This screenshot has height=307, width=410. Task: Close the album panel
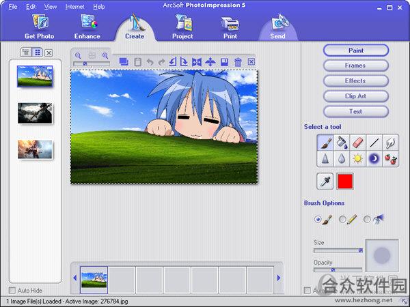pyautogui.click(x=49, y=53)
